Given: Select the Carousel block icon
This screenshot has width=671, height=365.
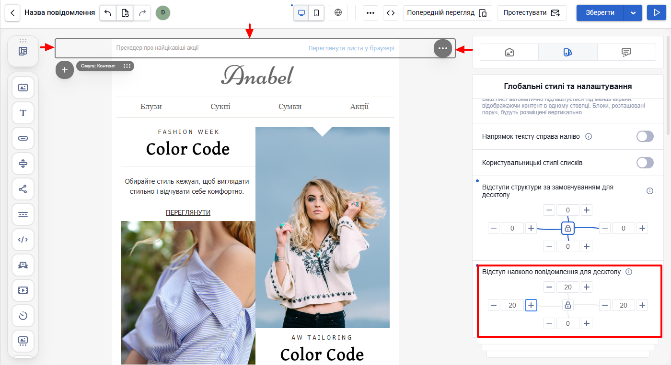Looking at the screenshot, I should [x=23, y=341].
